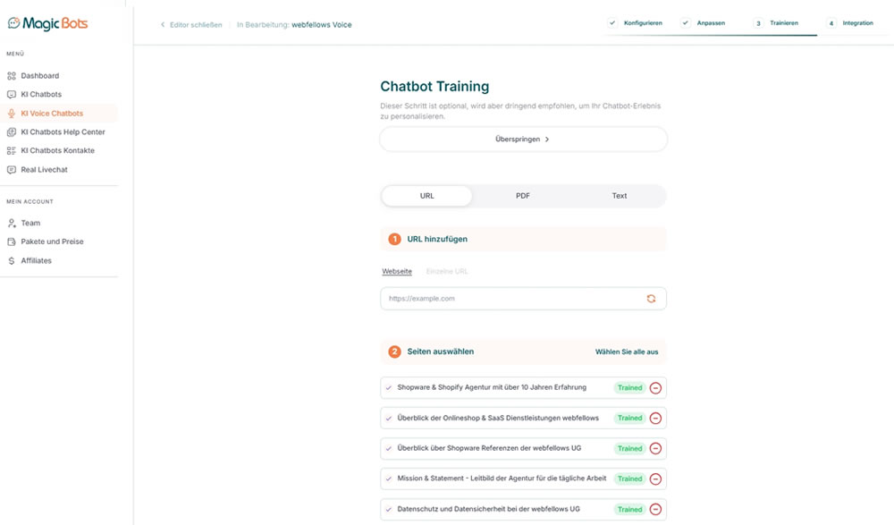The height and width of the screenshot is (525, 894).
Task: Go to Konfigurieren step
Action: 643,23
